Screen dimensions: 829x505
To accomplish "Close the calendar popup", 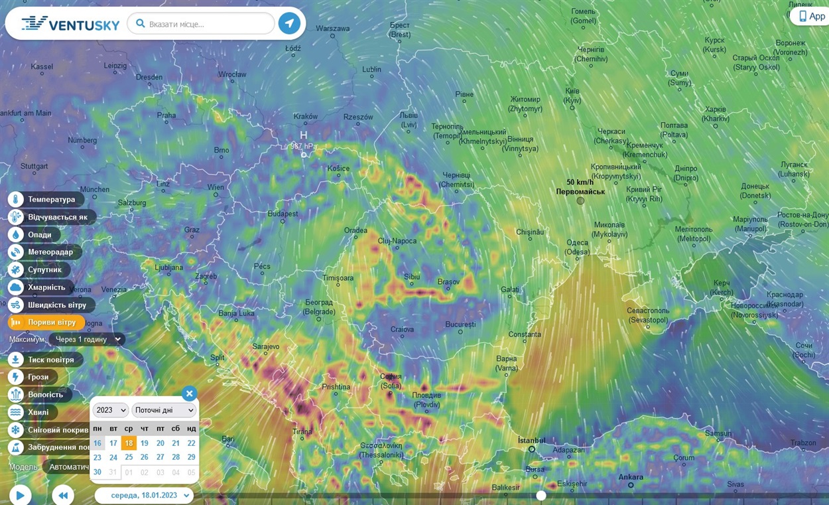I will tap(190, 394).
